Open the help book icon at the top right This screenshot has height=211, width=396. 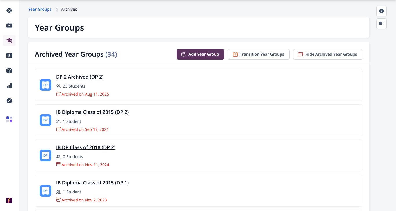tap(382, 23)
